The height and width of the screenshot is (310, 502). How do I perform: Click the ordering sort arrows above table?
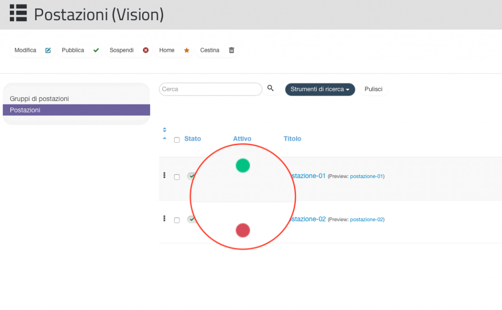point(165,129)
